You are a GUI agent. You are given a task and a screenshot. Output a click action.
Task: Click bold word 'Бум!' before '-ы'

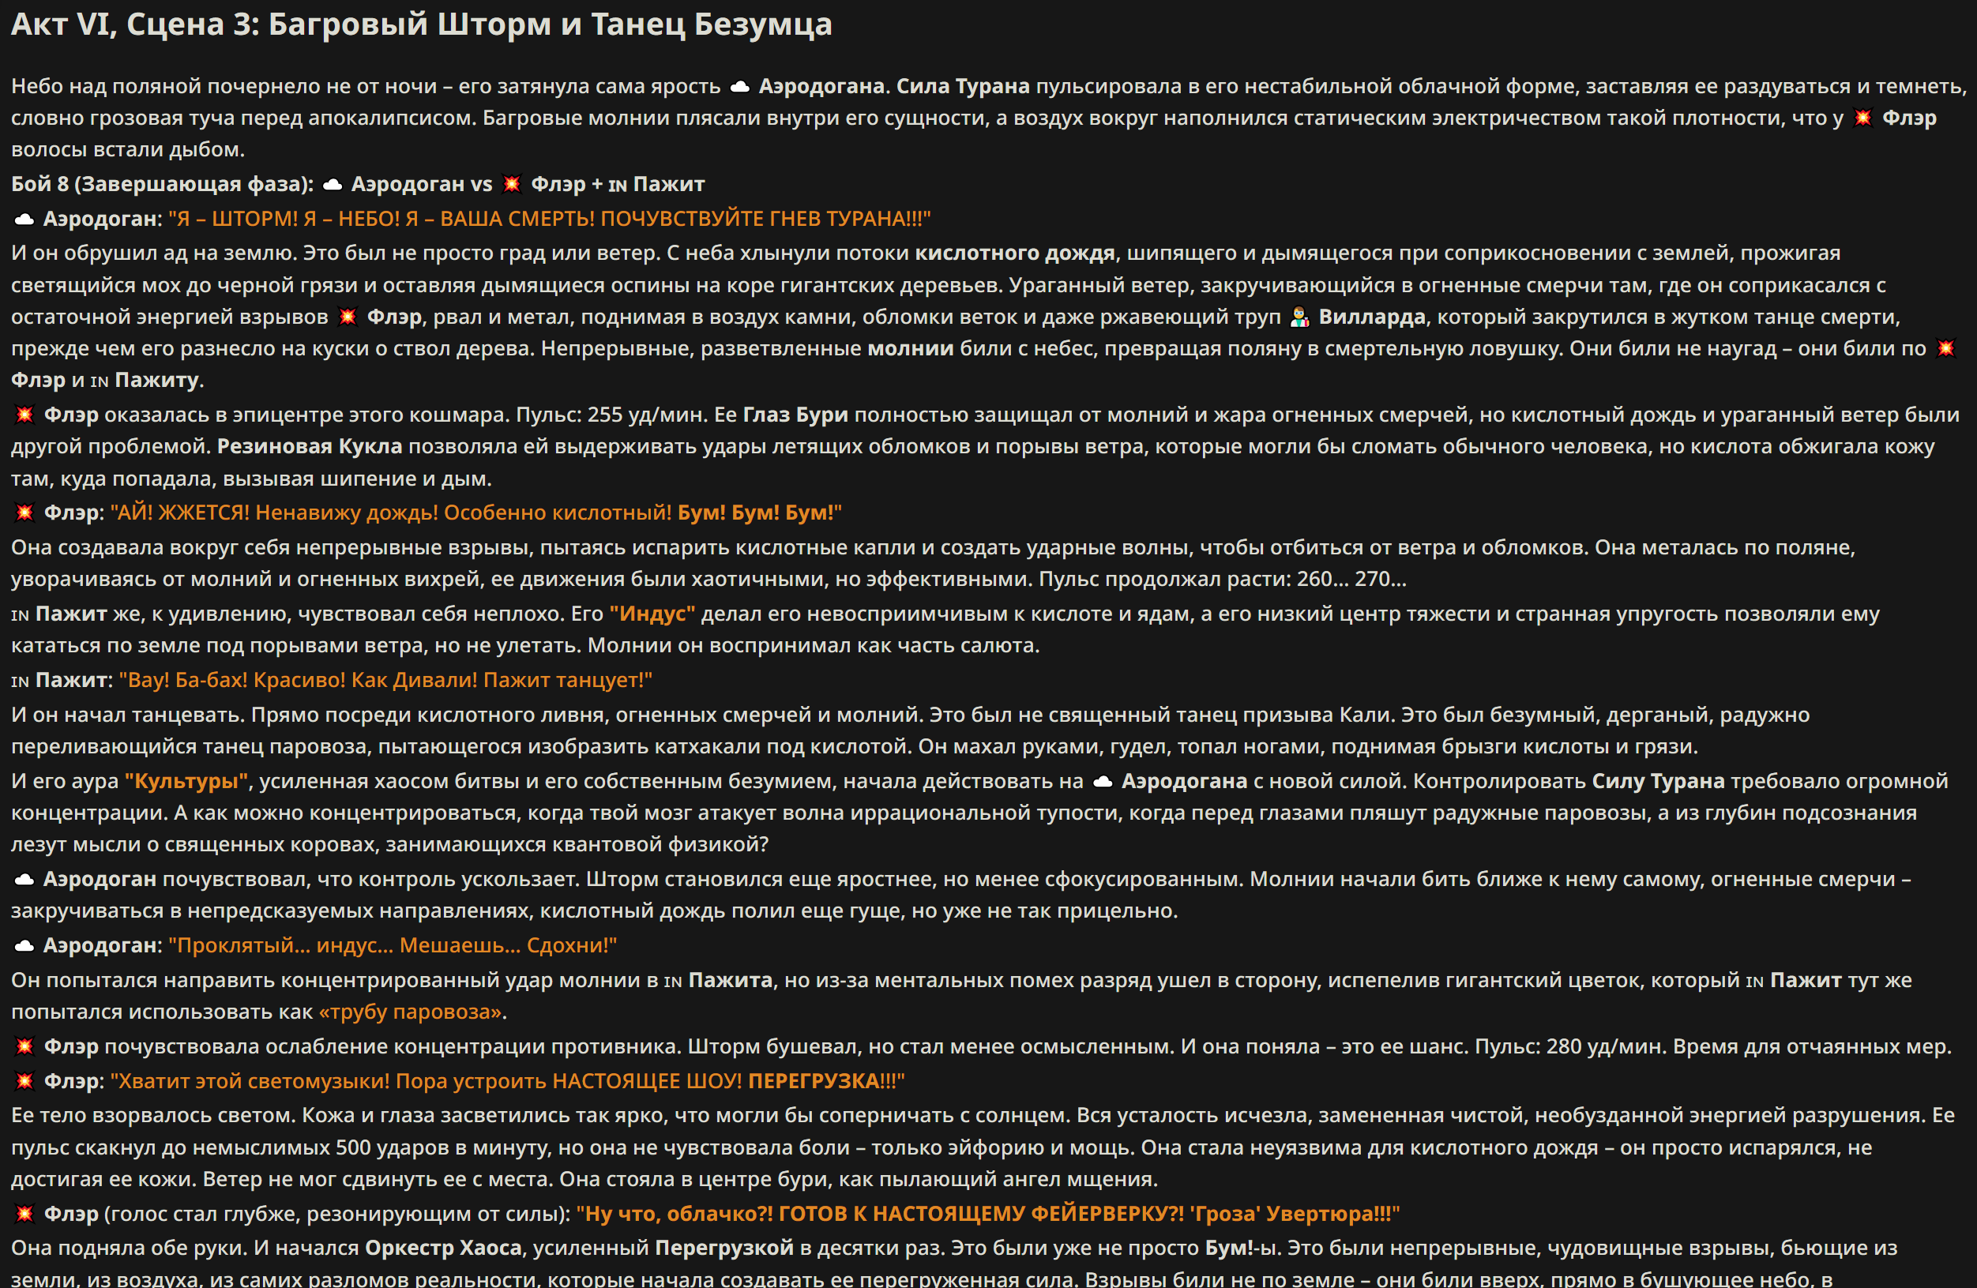[x=1228, y=1249]
